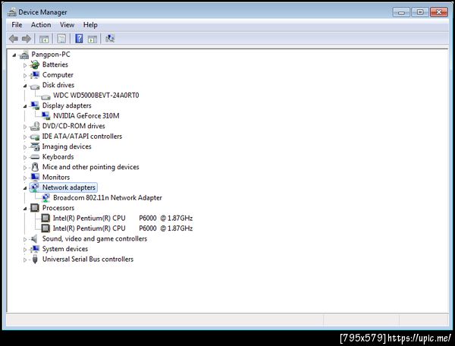Open the Help menu

tap(90, 25)
